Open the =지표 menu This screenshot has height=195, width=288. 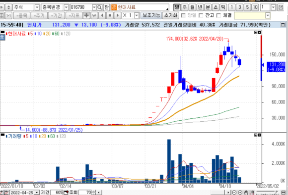click(74, 15)
